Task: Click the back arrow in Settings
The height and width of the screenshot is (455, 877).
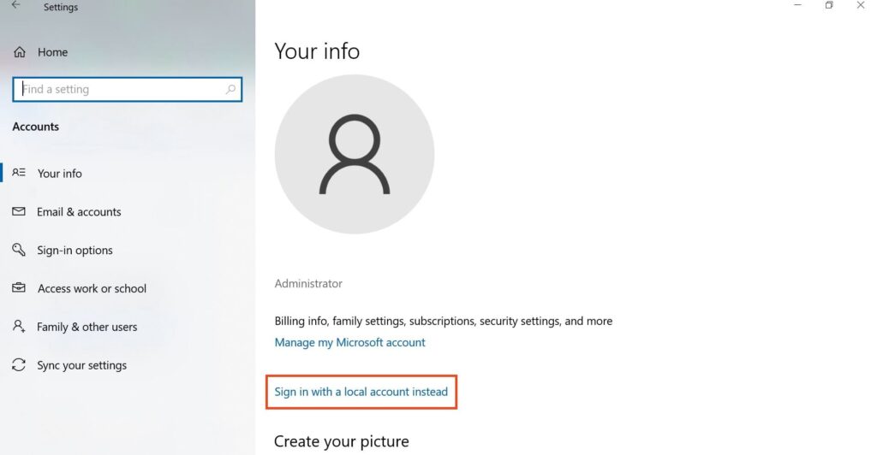Action: (x=15, y=5)
